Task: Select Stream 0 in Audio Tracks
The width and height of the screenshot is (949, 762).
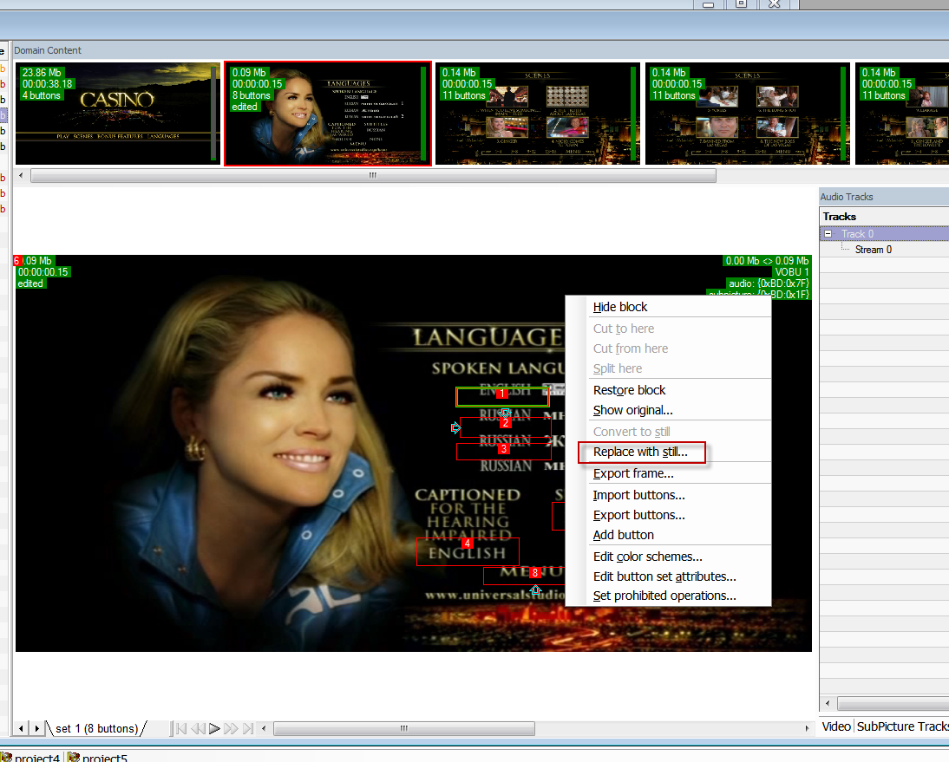Action: [873, 249]
